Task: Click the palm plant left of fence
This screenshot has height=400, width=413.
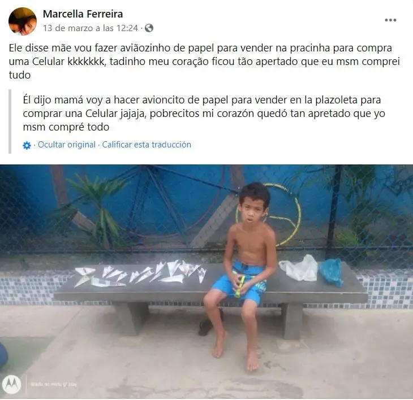Action: pos(96,209)
